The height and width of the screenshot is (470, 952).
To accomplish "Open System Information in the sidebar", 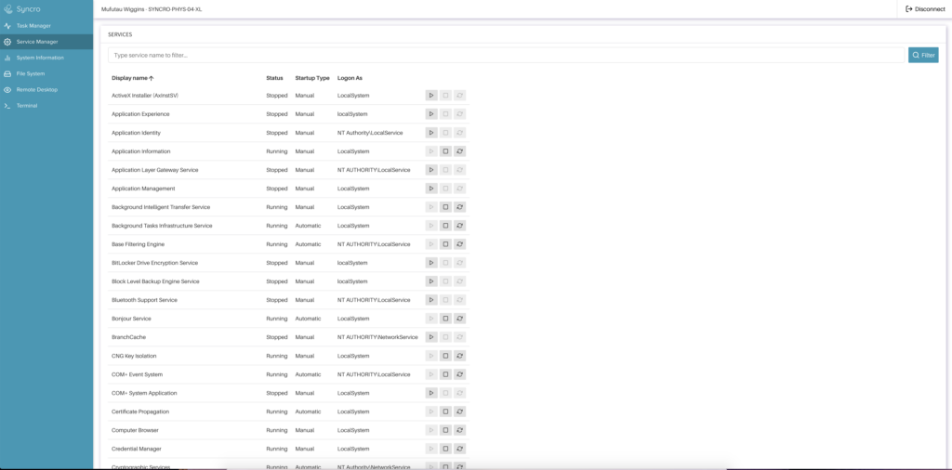I will pyautogui.click(x=40, y=58).
